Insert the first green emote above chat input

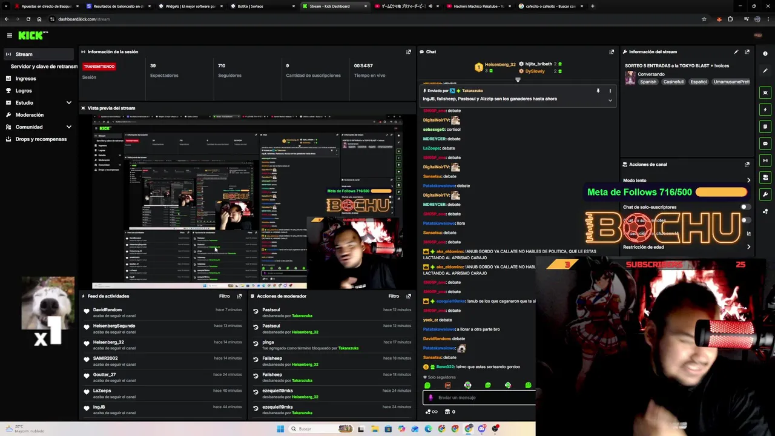[x=427, y=385]
